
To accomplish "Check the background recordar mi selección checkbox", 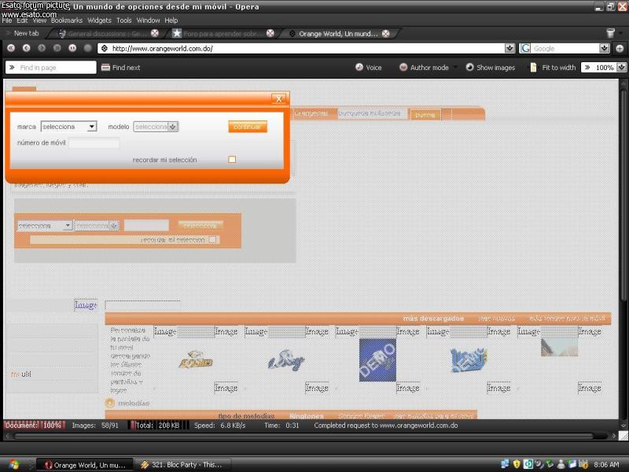I will pos(212,240).
